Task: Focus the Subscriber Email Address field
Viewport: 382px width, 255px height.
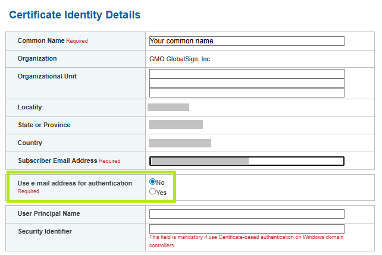Action: click(246, 161)
